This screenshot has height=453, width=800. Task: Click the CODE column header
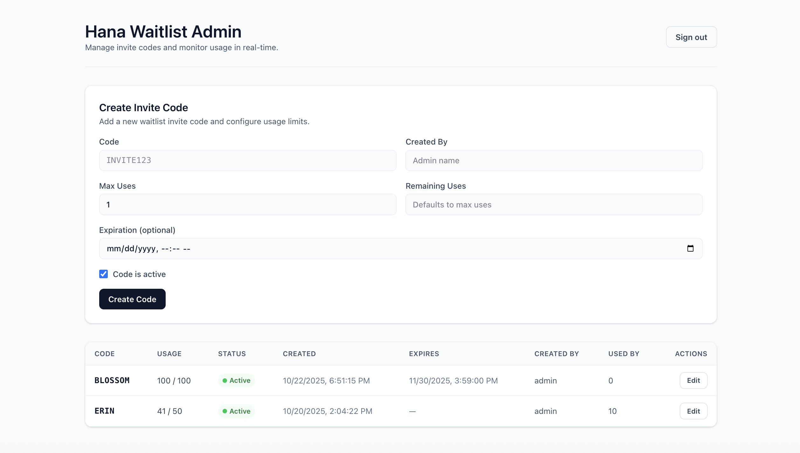coord(105,354)
